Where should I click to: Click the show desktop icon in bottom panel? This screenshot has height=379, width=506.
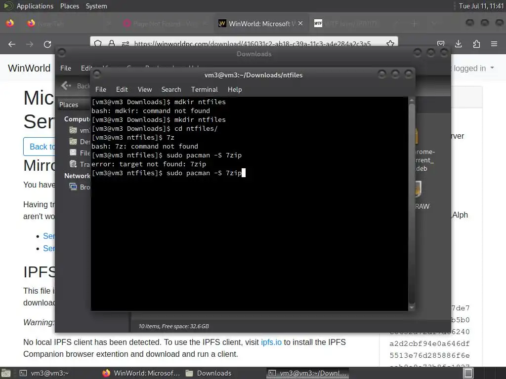pyautogui.click(x=6, y=373)
